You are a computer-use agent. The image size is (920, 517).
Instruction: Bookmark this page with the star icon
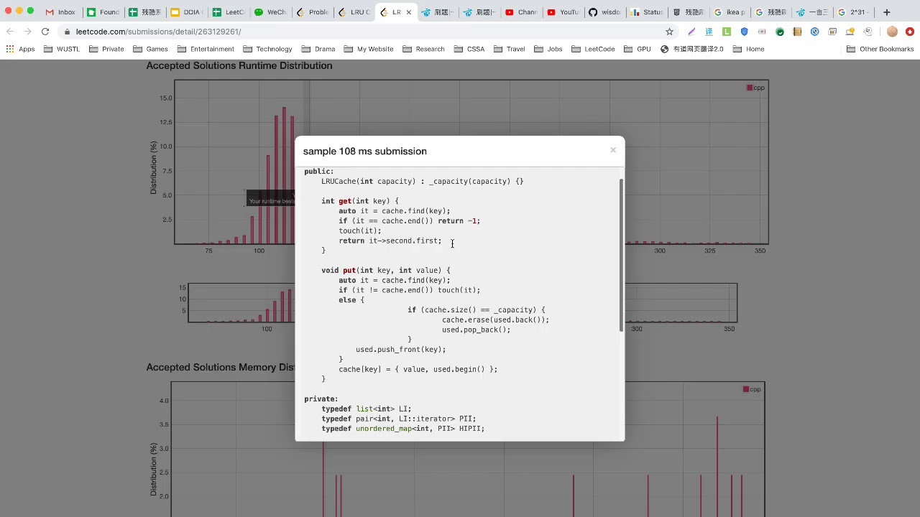[670, 32]
